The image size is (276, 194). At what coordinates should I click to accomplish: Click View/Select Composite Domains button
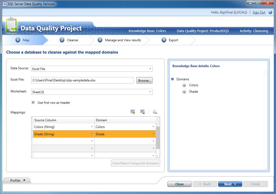click(136, 163)
